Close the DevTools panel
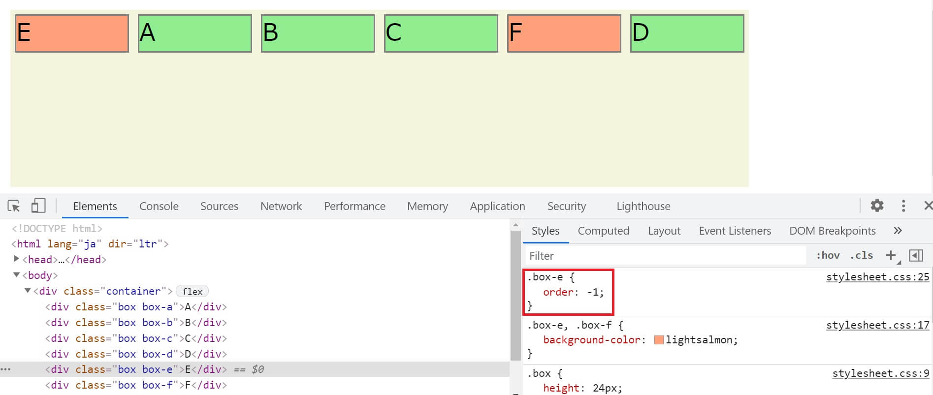The width and height of the screenshot is (933, 395). 928,206
